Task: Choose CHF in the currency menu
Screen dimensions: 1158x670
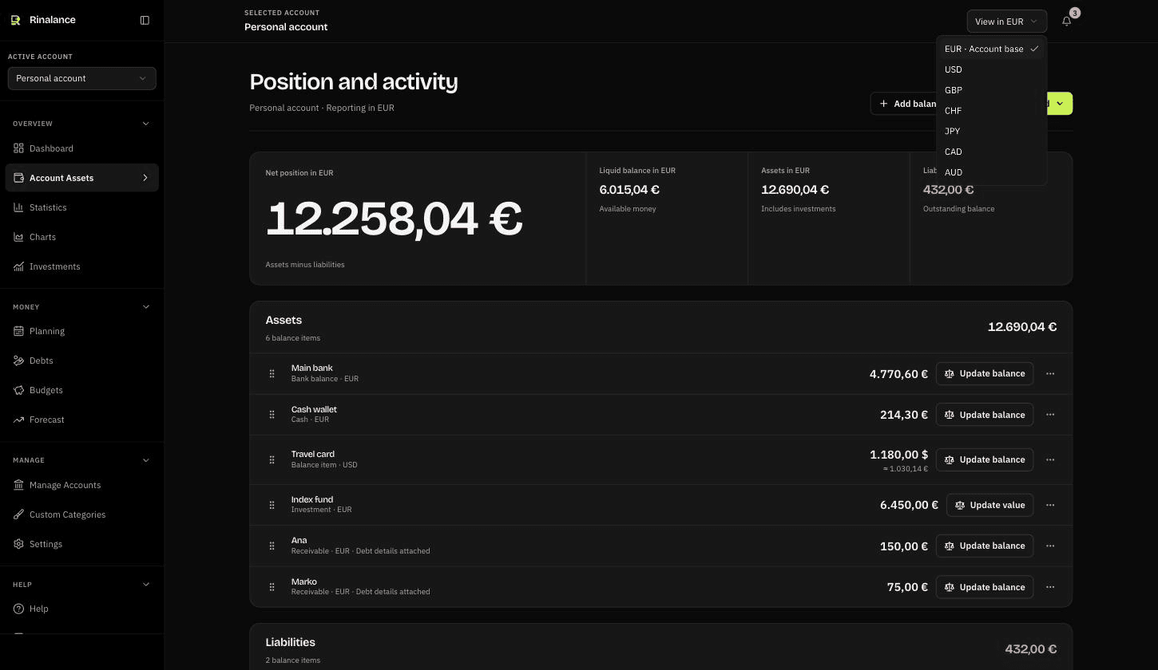Action: pos(991,111)
